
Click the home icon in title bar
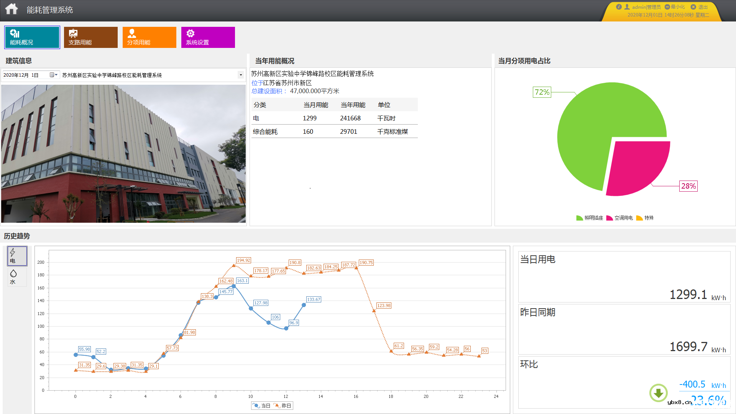pos(11,9)
